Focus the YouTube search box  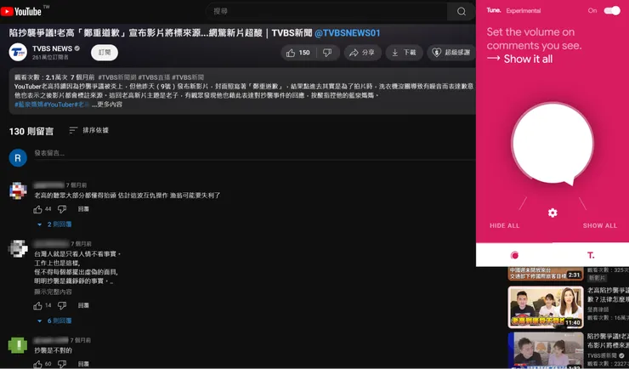(327, 11)
